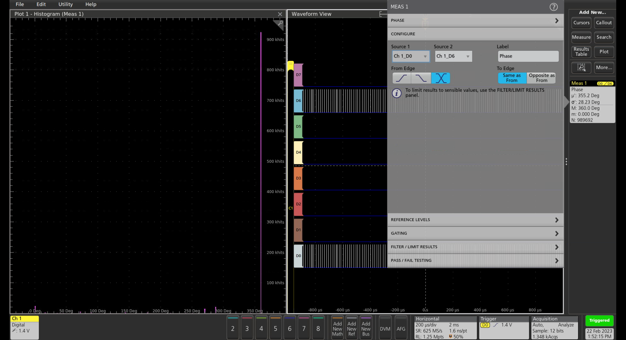The width and height of the screenshot is (626, 340).
Task: Turn on channel 5
Action: [276, 328]
